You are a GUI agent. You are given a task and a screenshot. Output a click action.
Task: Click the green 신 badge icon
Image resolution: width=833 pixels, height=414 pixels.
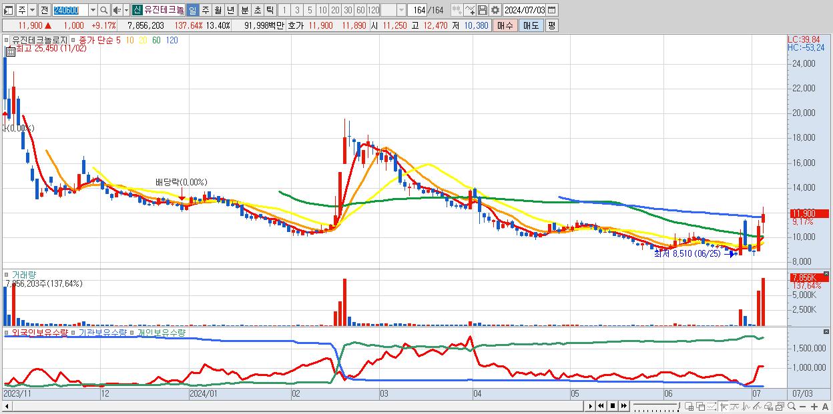click(x=137, y=10)
